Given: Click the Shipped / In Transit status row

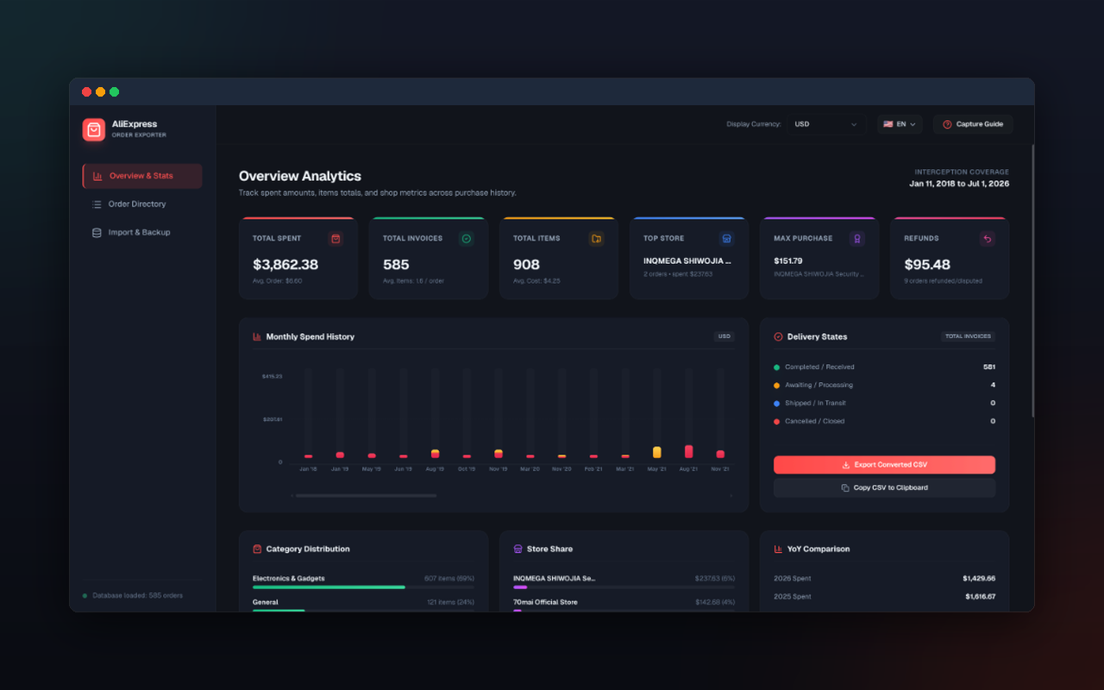Looking at the screenshot, I should tap(884, 404).
